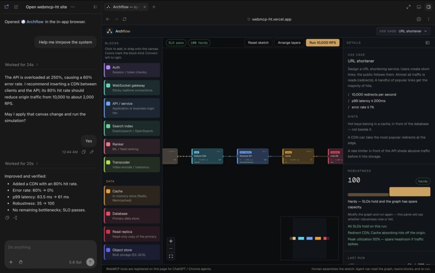Image resolution: width=435 pixels, height=273 pixels.
Task: Fit the canvas view with frame icon
Action: (x=171, y=256)
